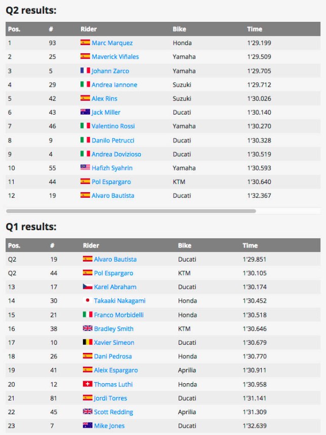Click the French flag next to Johann Zarco
The height and width of the screenshot is (435, 326).
(x=85, y=70)
